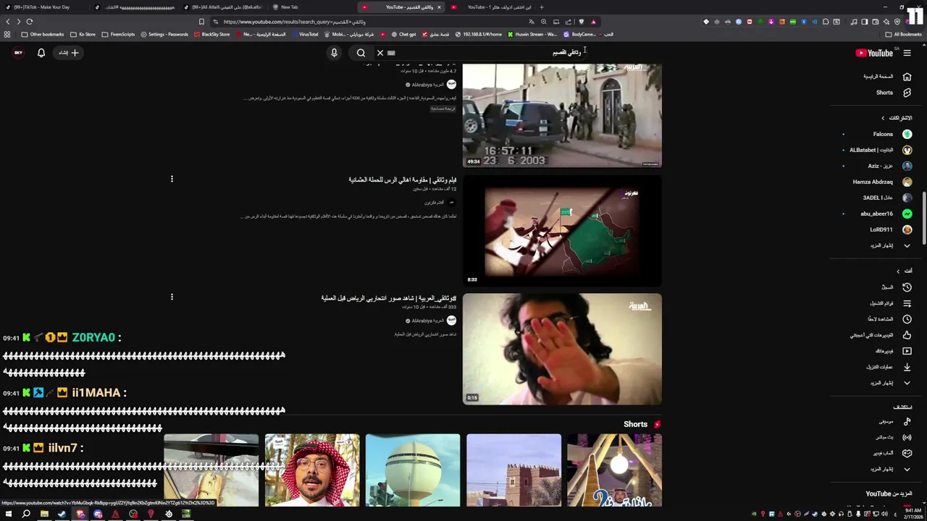The width and height of the screenshot is (927, 521).
Task: Open the notifications bell
Action: (x=41, y=53)
